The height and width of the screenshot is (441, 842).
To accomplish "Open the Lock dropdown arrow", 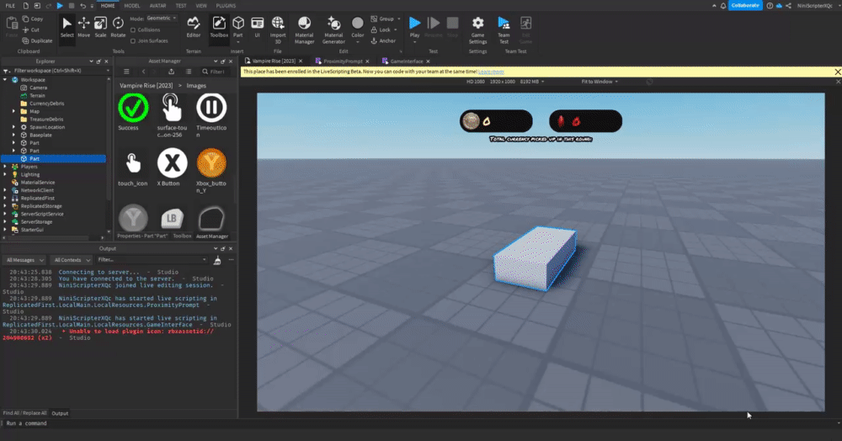I will 396,30.
